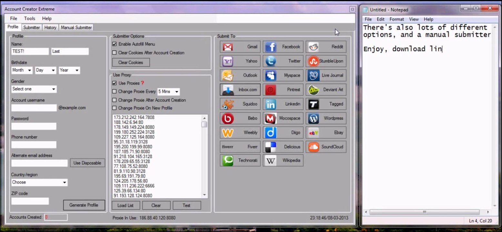The height and width of the screenshot is (232, 502).
Task: Select the Fiverr icon
Action: pyautogui.click(x=227, y=147)
